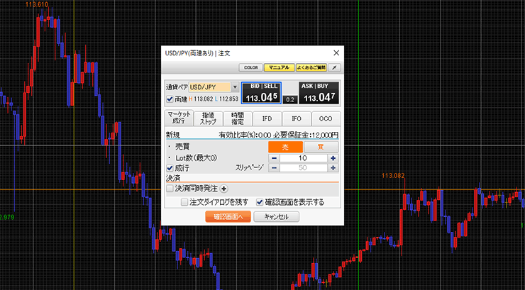Toggle the 両建 checkbox

(x=170, y=99)
